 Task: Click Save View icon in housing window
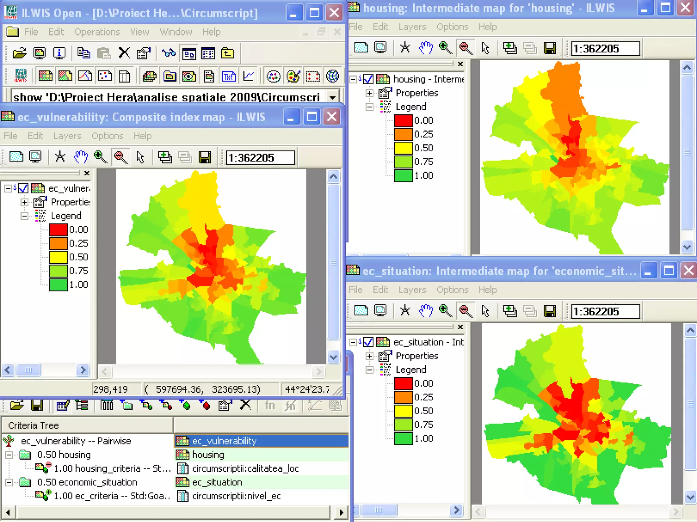pos(550,48)
